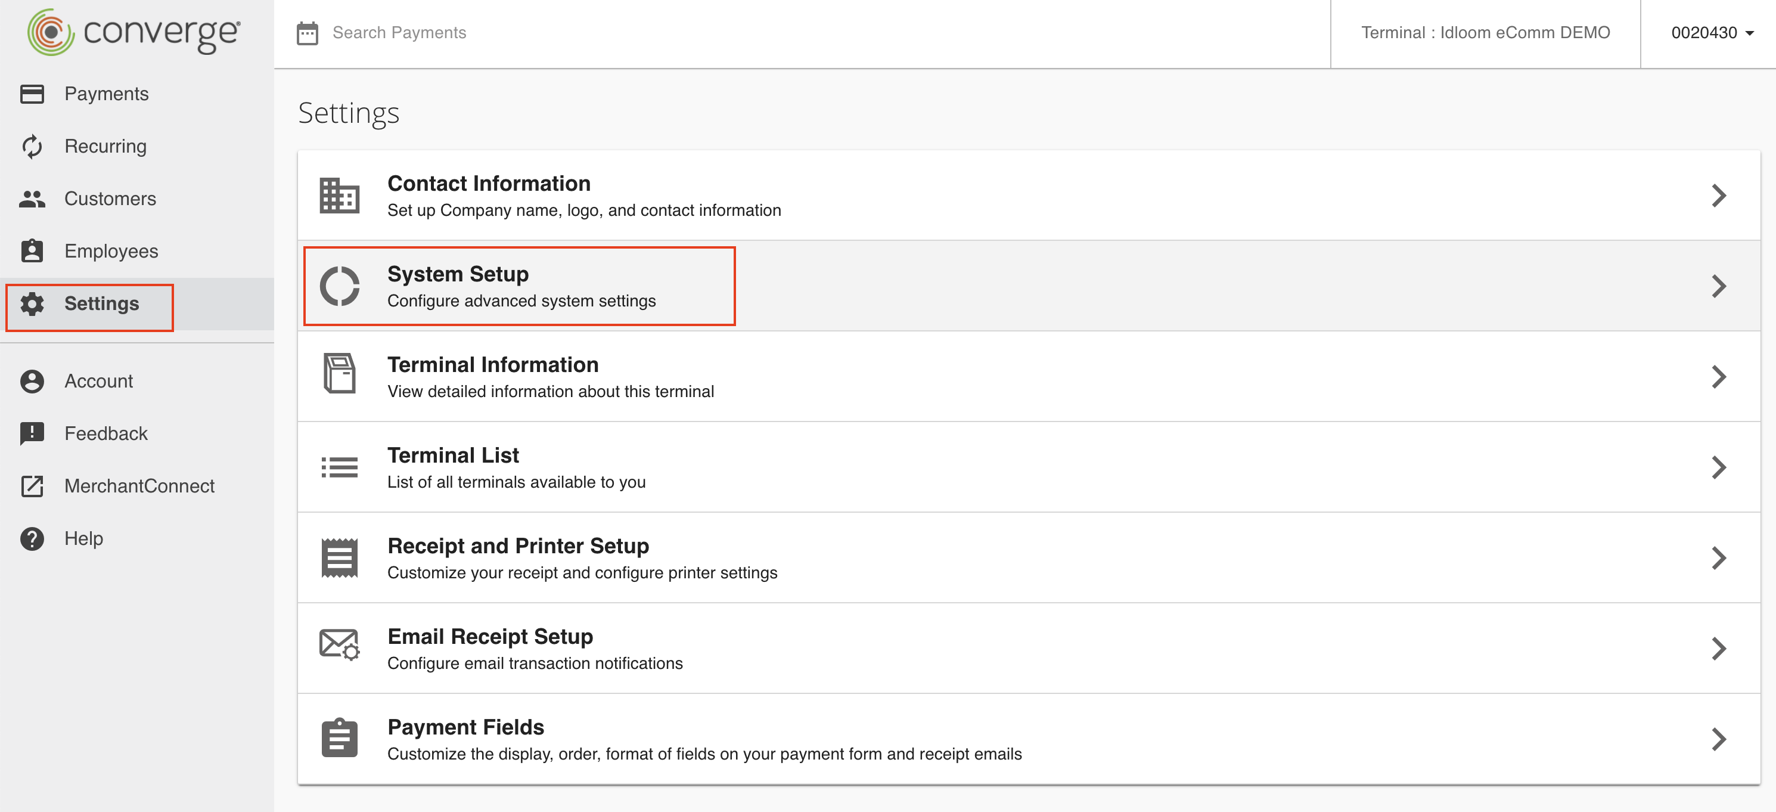Click the Terminal List bullets icon
1776x812 pixels.
pos(339,468)
